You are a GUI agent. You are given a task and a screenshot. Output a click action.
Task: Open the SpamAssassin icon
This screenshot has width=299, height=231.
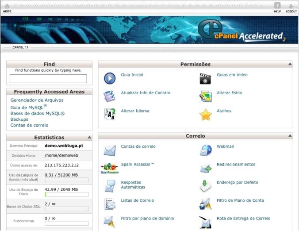[x=110, y=168]
